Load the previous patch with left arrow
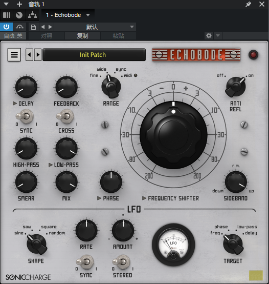The image size is (269, 284). click(x=29, y=54)
